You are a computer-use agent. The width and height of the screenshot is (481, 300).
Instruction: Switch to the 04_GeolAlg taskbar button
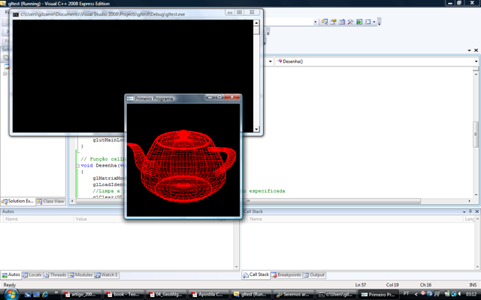165,295
